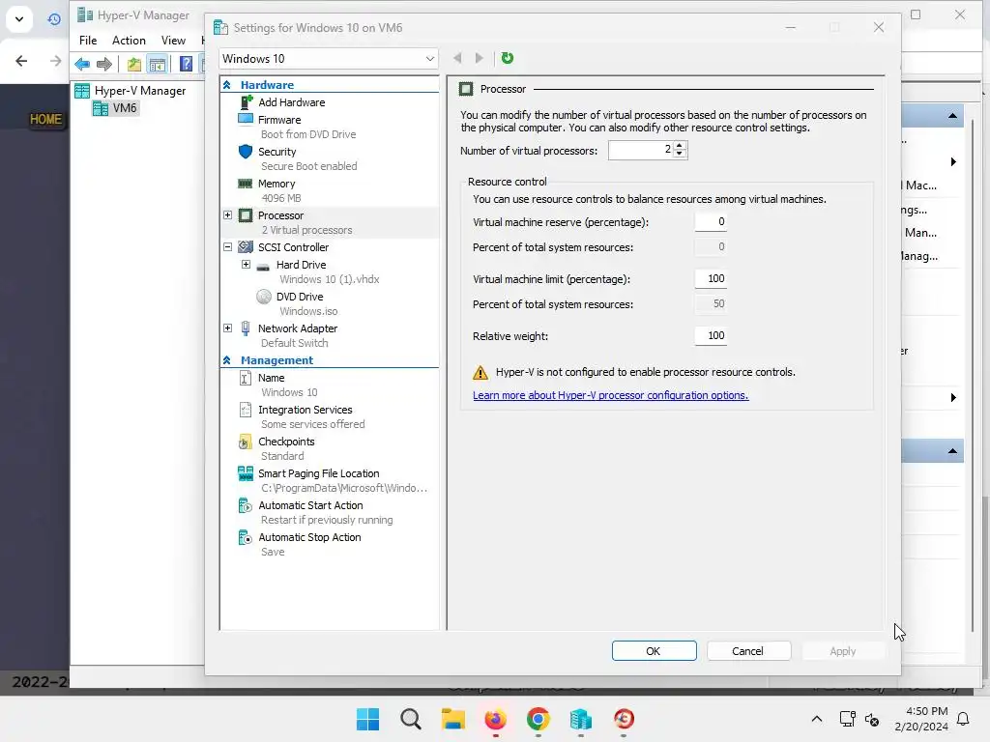Open Action menu in Hyper-V Manager
Image resolution: width=990 pixels, height=742 pixels.
click(x=129, y=41)
